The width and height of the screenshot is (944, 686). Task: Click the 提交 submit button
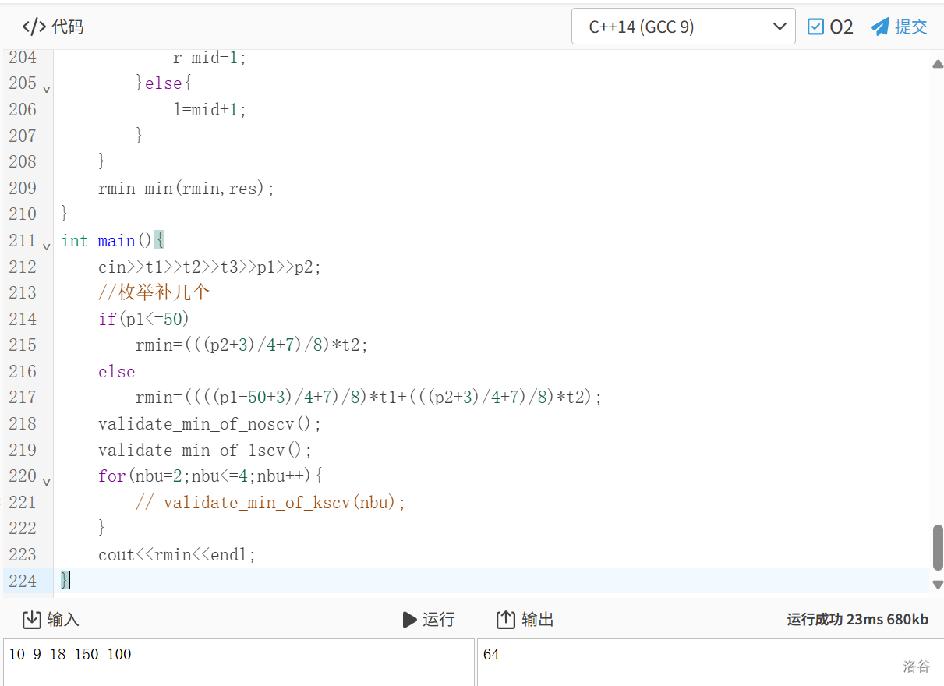click(x=910, y=27)
